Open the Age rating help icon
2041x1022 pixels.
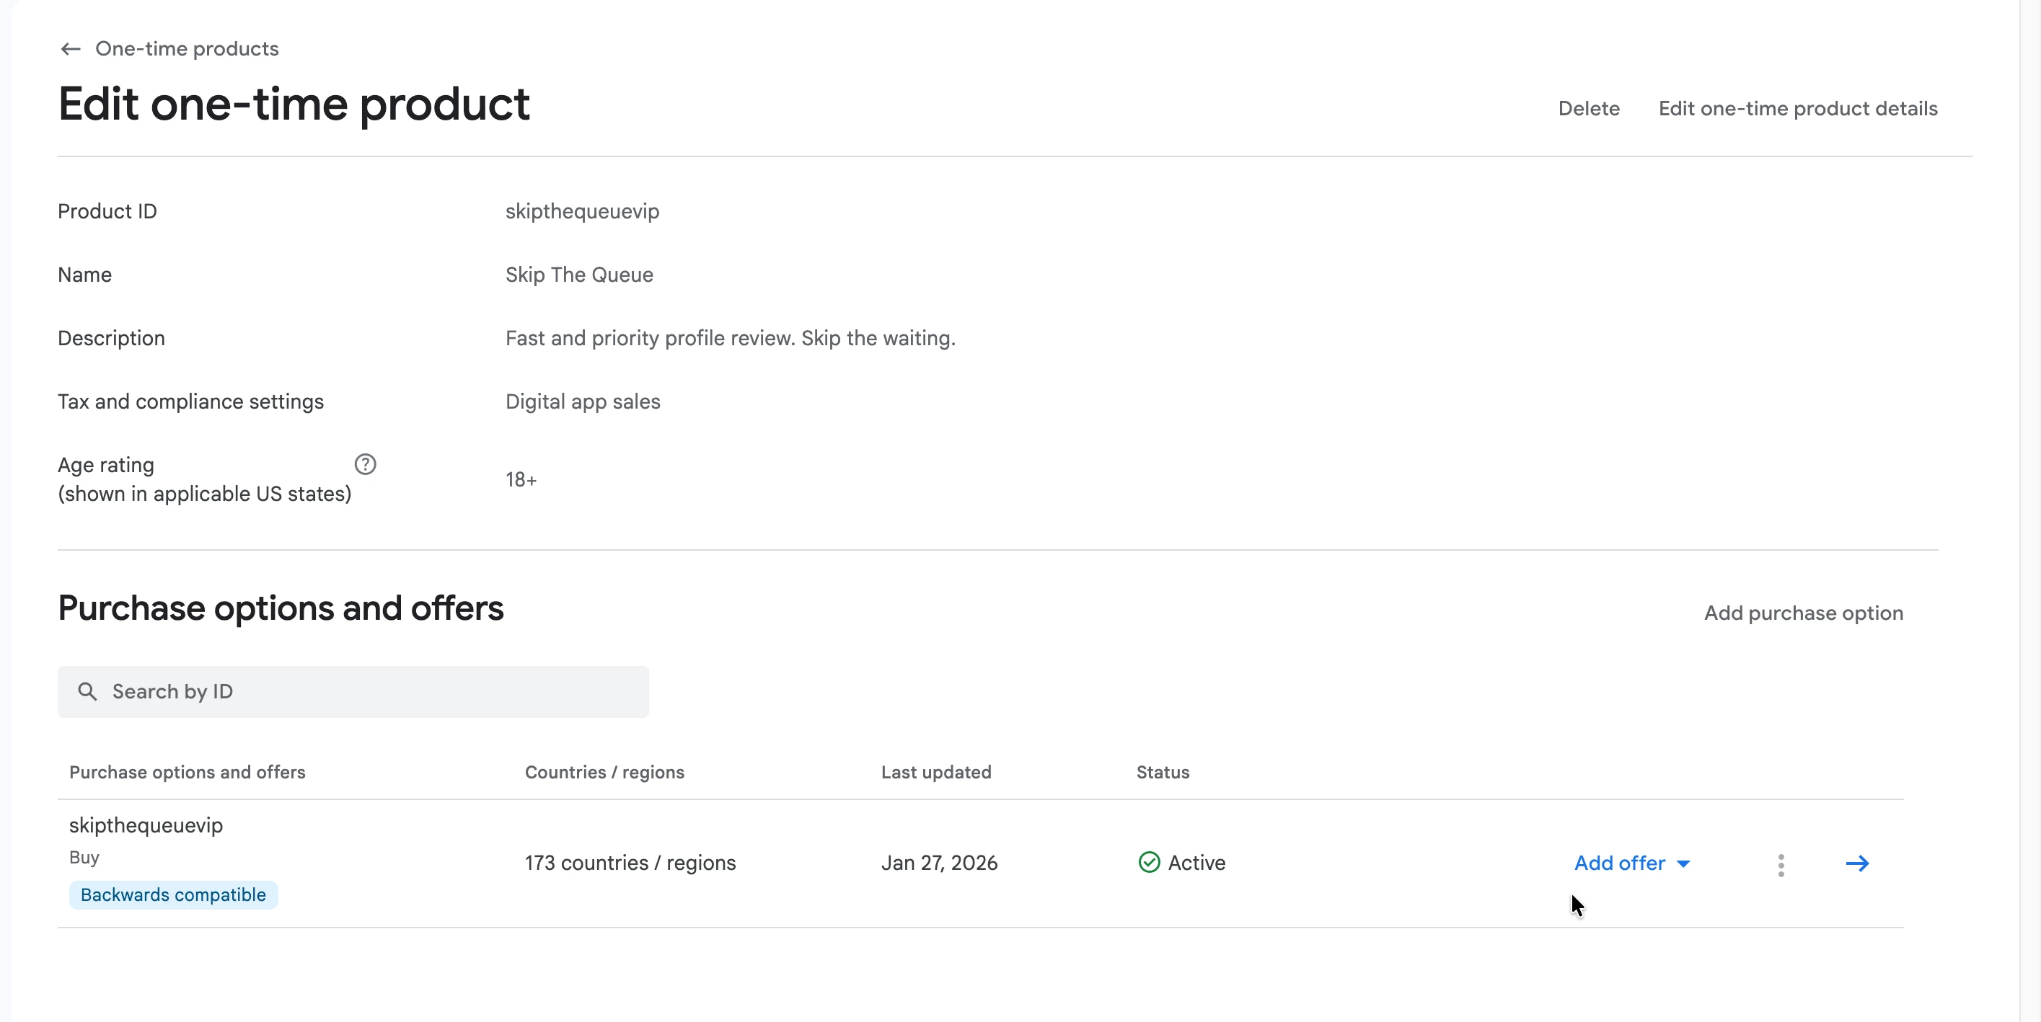(x=364, y=464)
